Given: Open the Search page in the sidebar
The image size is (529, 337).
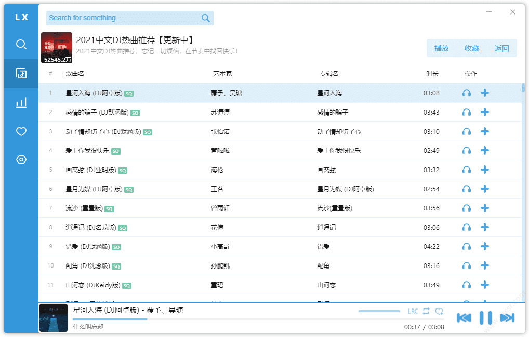Looking at the screenshot, I should pyautogui.click(x=21, y=45).
